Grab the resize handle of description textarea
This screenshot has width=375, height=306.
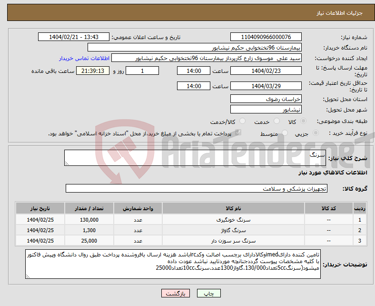coord(67,163)
